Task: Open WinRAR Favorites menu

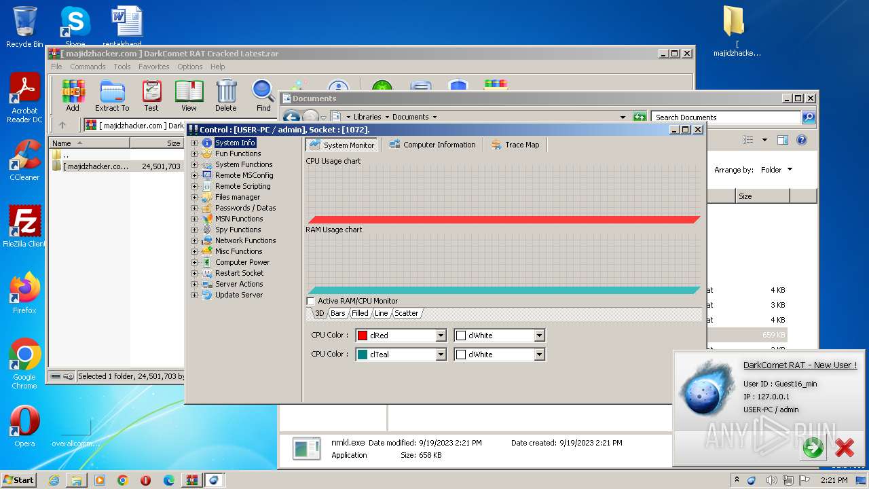Action: click(154, 67)
